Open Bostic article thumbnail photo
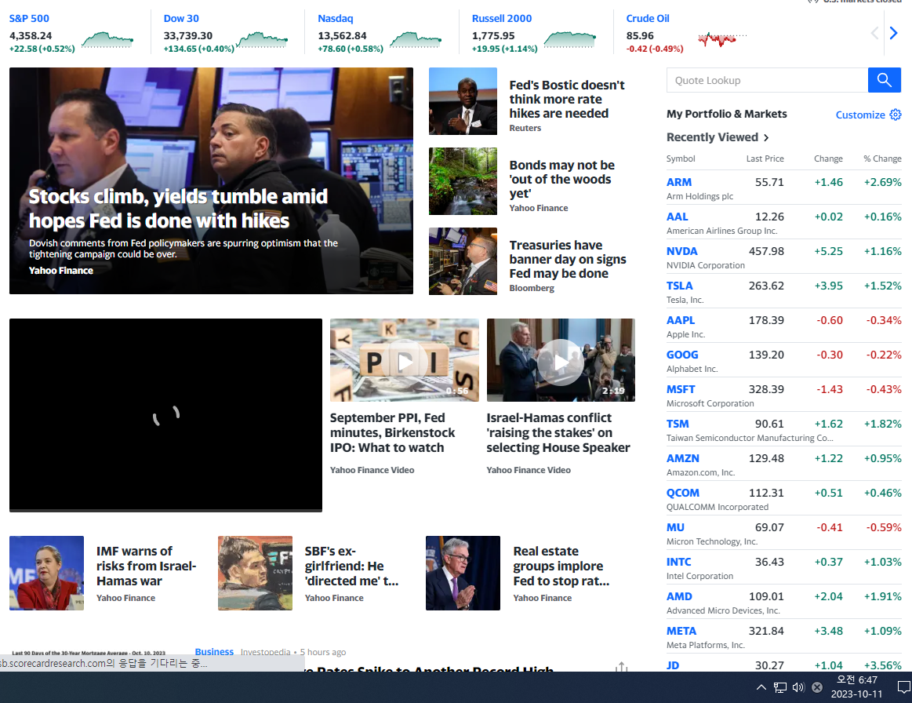The width and height of the screenshot is (912, 703). (463, 101)
